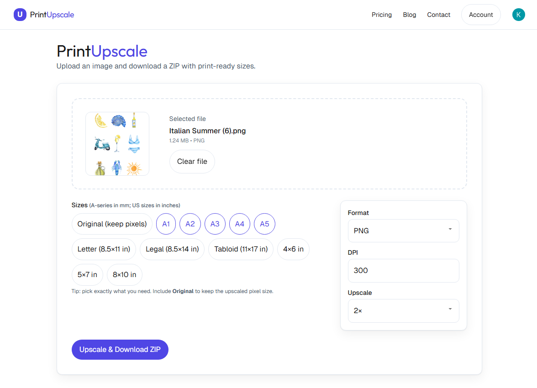Select the Tabloid (11×17 in) size

pos(241,249)
